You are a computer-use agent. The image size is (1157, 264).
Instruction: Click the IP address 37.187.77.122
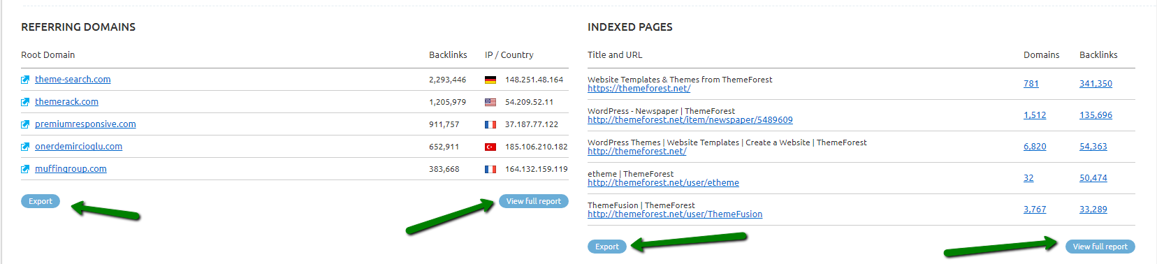pyautogui.click(x=532, y=124)
